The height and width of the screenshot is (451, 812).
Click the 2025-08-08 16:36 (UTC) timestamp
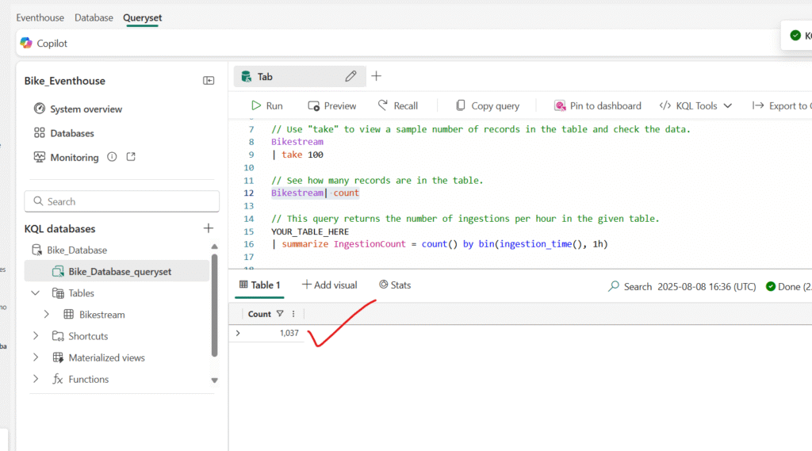707,286
